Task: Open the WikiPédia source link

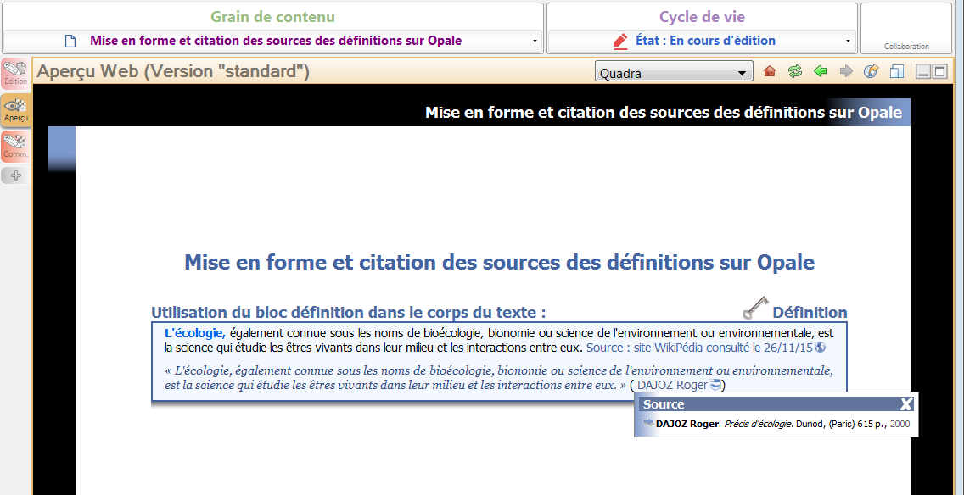Action: (699, 348)
